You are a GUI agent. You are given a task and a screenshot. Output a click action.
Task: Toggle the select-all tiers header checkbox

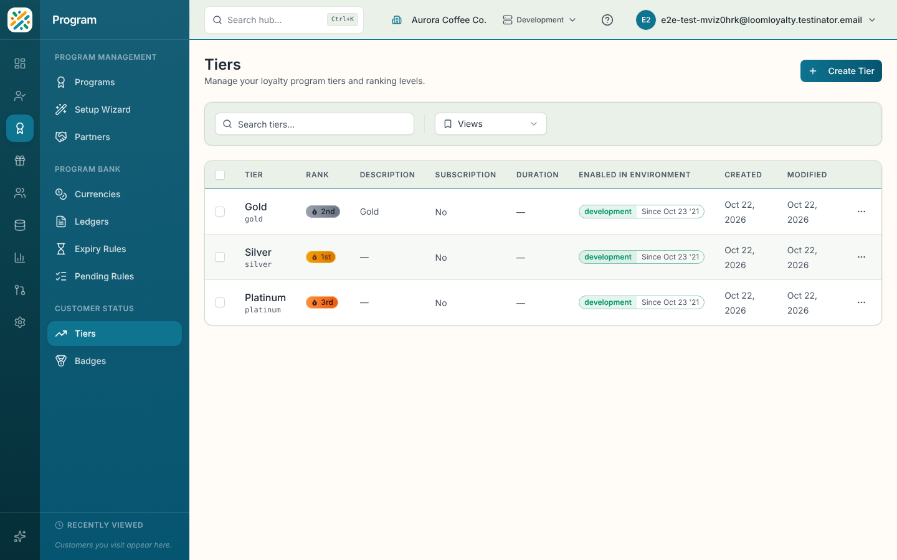click(220, 175)
